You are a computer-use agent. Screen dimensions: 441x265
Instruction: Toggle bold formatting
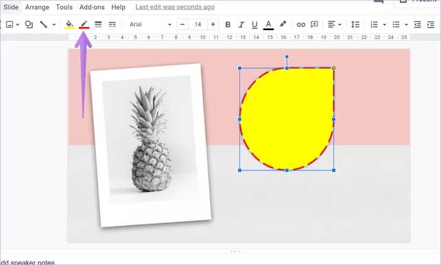[x=227, y=25]
